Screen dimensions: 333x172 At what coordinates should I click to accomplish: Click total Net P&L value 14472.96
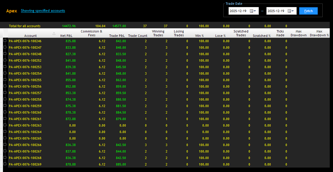[69, 26]
